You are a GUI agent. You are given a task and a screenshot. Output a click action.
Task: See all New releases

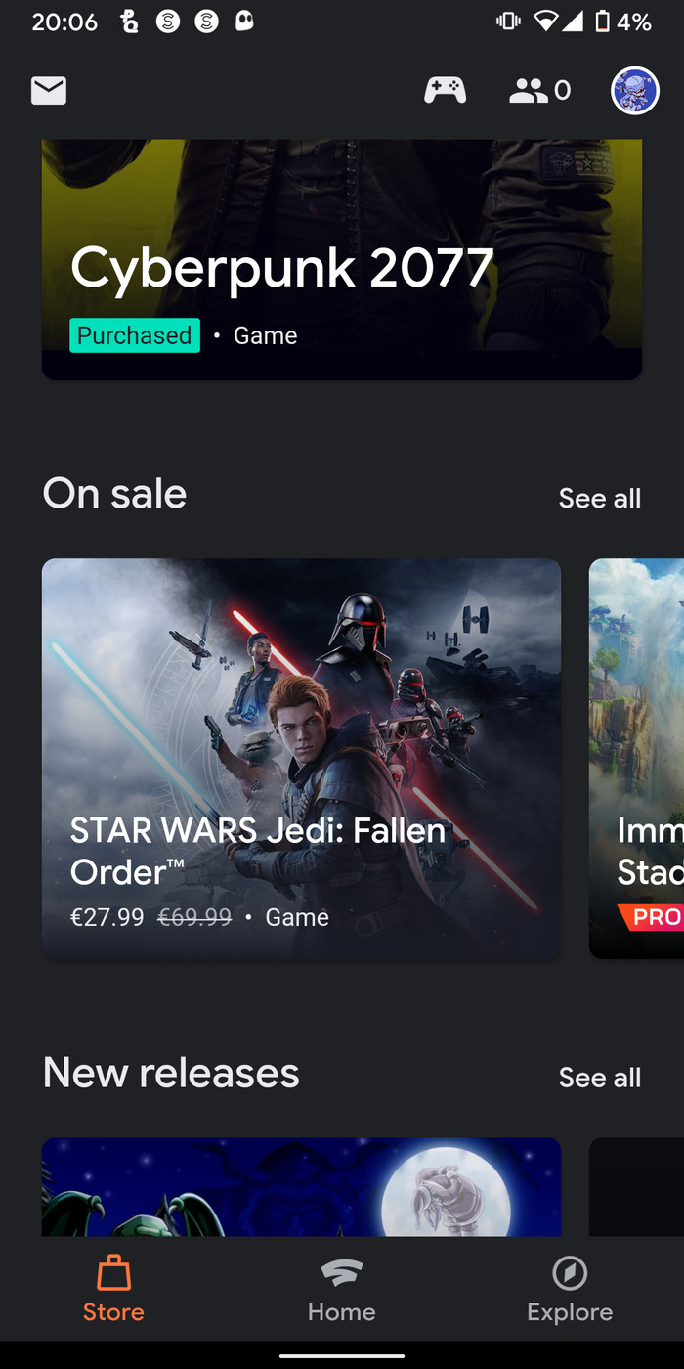point(599,1078)
